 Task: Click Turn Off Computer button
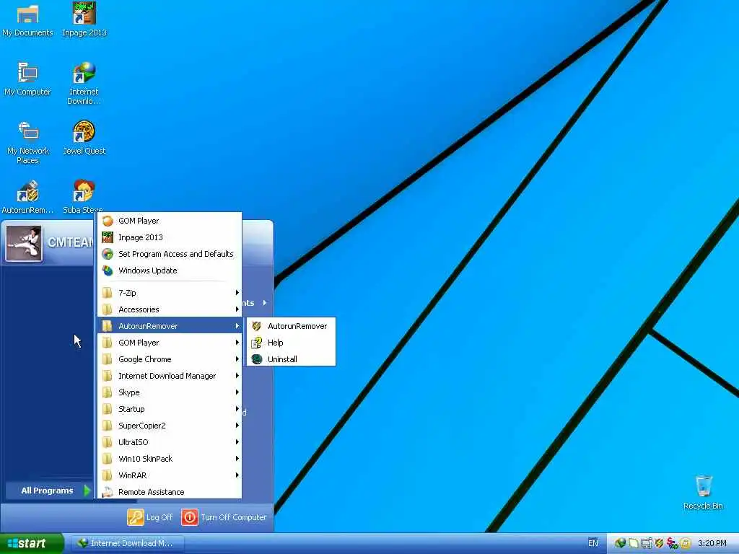coord(224,517)
